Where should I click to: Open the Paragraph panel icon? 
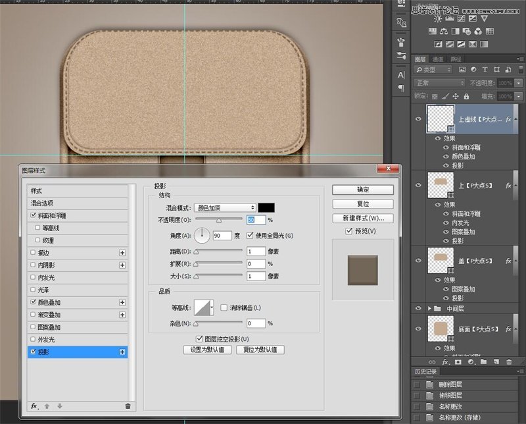pyautogui.click(x=401, y=88)
